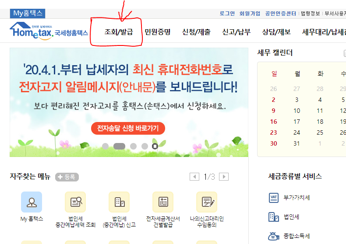The image size is (346, 244).
Task: Open the 민원증명 menu
Action: coord(158,32)
